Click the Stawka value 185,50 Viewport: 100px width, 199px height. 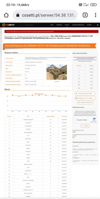pyautogui.click(x=91, y=69)
